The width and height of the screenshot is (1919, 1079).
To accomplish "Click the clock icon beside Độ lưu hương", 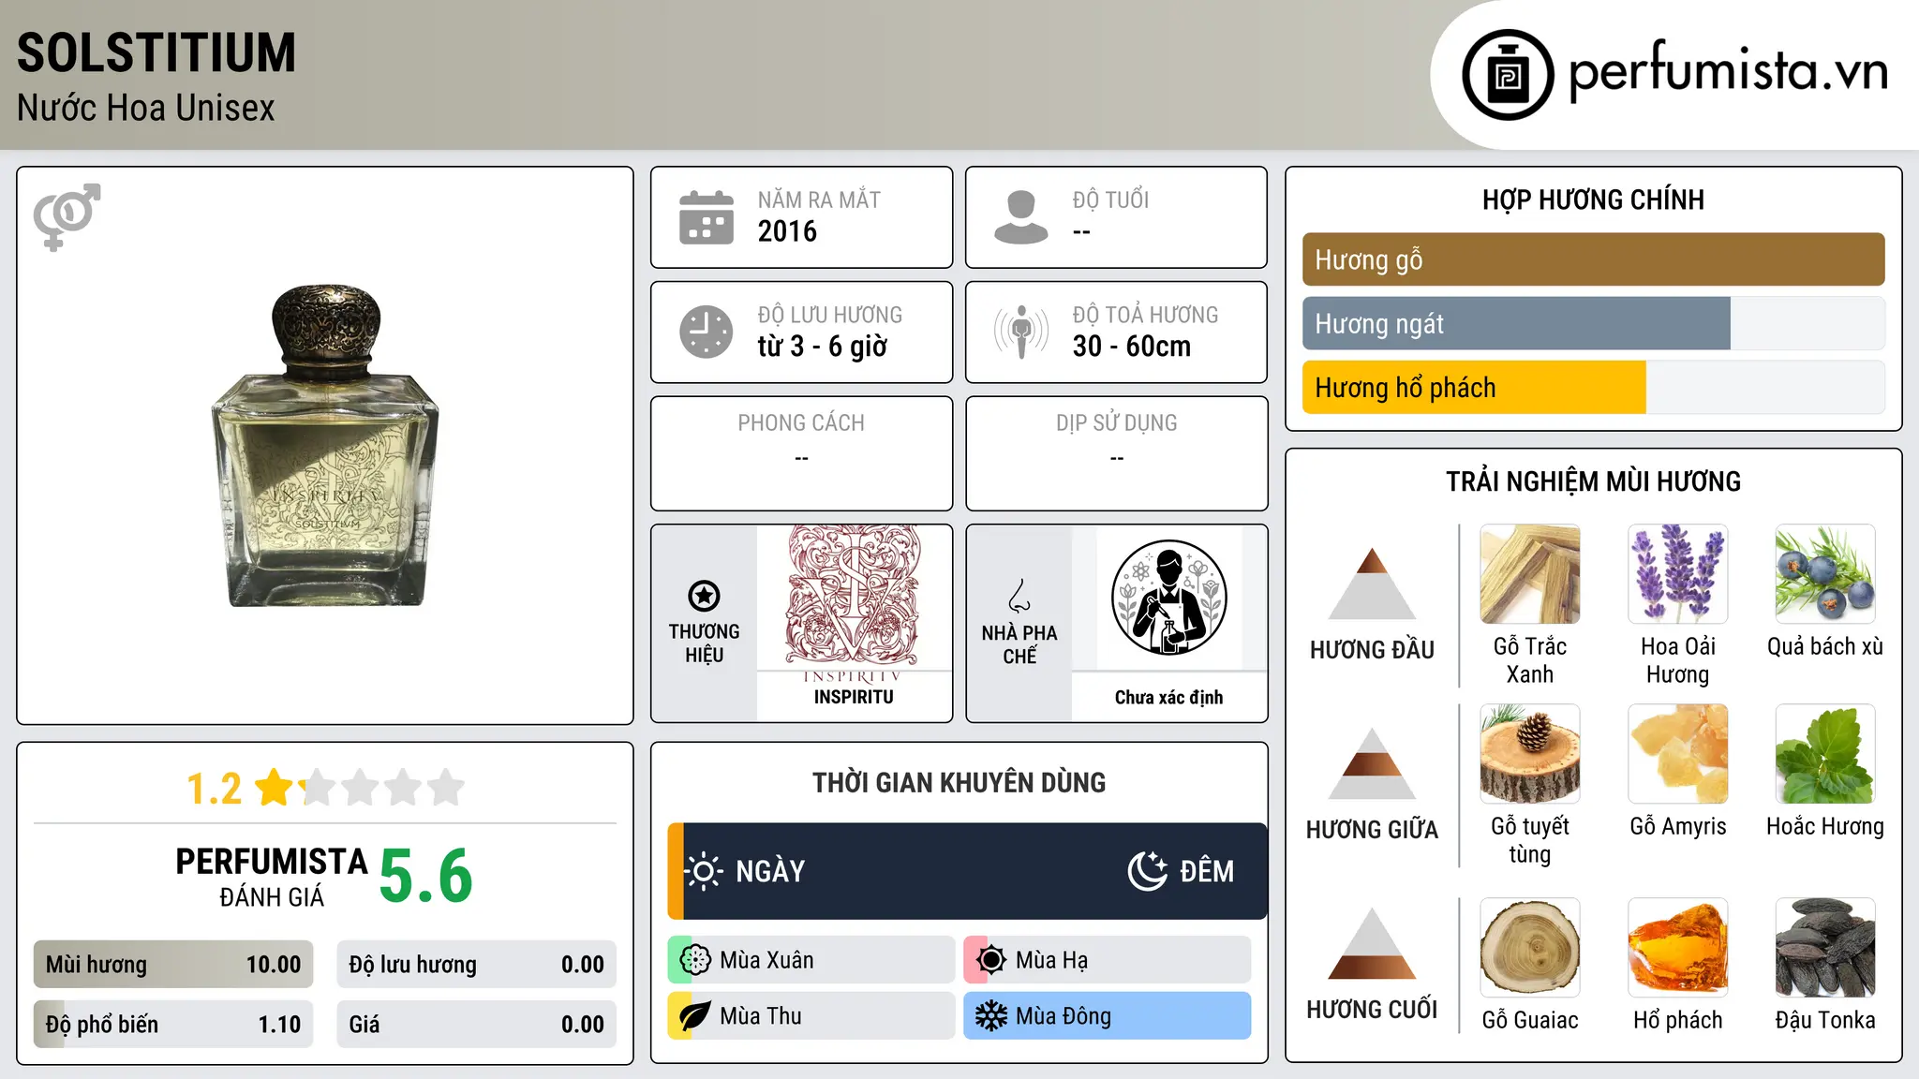I will pos(707,332).
